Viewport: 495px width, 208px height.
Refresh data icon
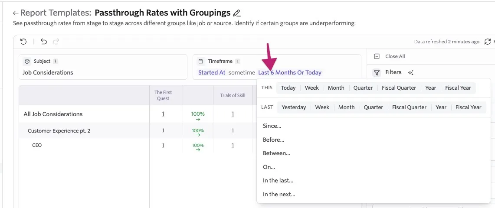[488, 42]
